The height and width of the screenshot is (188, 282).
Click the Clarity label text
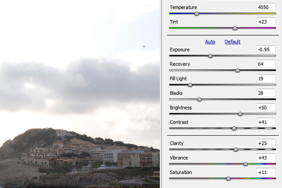click(x=177, y=143)
